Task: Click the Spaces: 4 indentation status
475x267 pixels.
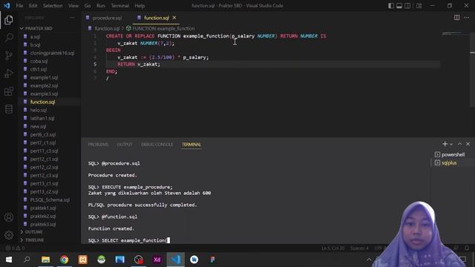Action: [359, 248]
